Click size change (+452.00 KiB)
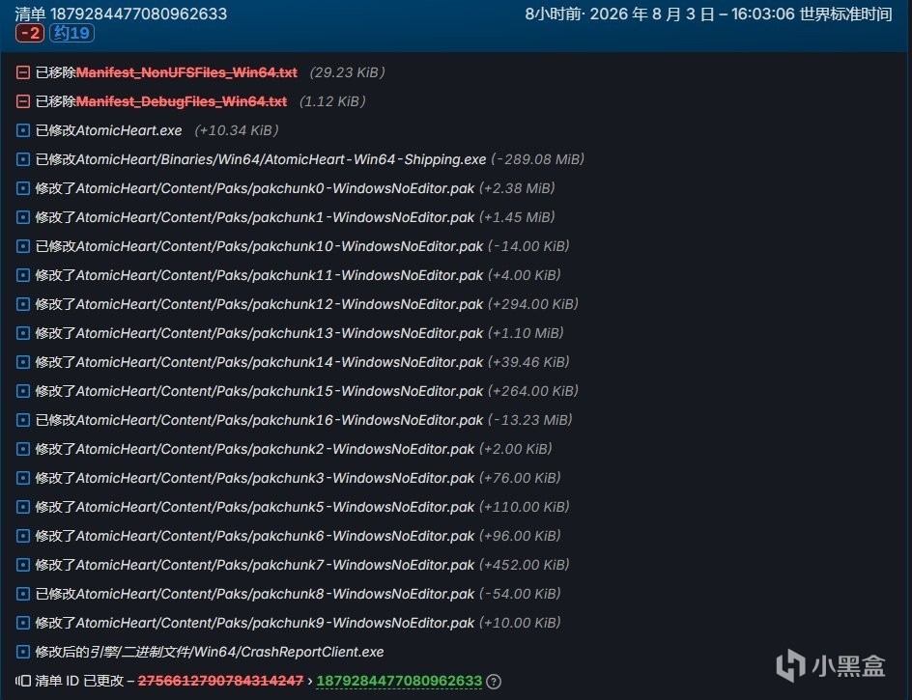The image size is (912, 700). (524, 565)
